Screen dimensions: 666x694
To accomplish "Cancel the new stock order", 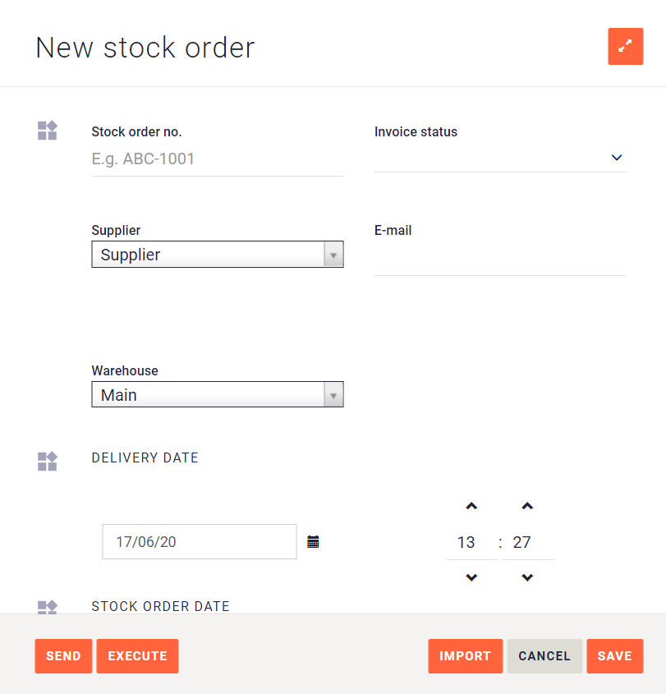I will pos(544,655).
